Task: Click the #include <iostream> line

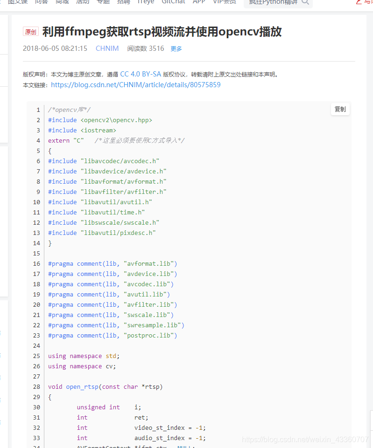Action: [82, 130]
